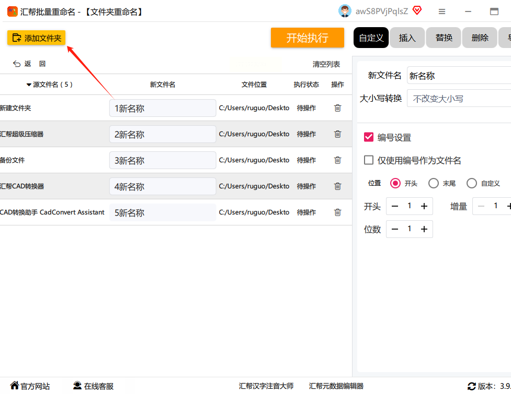The height and width of the screenshot is (394, 511).
Task: Click trash icon for 汇帮CAD转换器 row
Action: pyautogui.click(x=337, y=186)
